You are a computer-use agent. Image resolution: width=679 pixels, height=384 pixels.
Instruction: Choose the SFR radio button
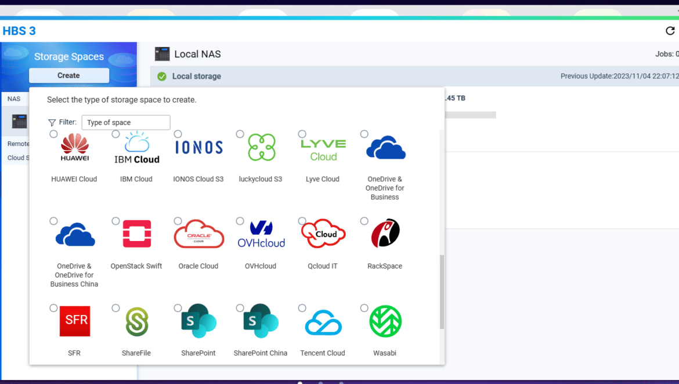click(x=53, y=308)
